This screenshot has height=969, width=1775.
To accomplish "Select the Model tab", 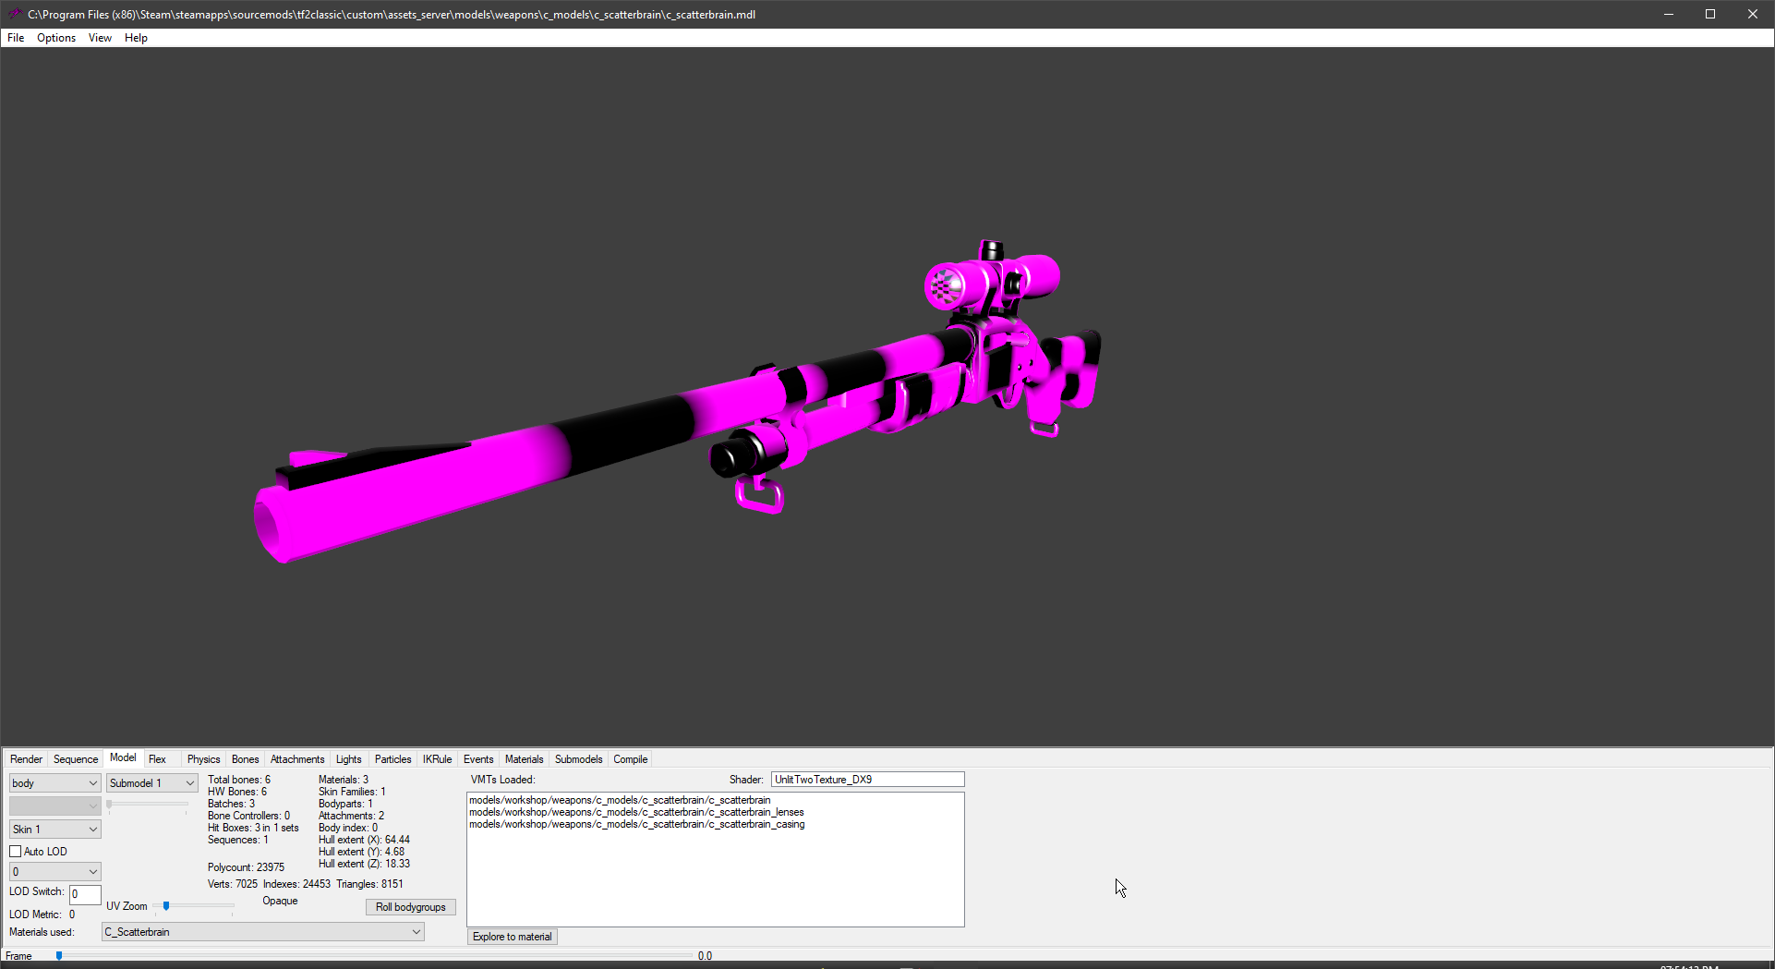I will tap(123, 757).
